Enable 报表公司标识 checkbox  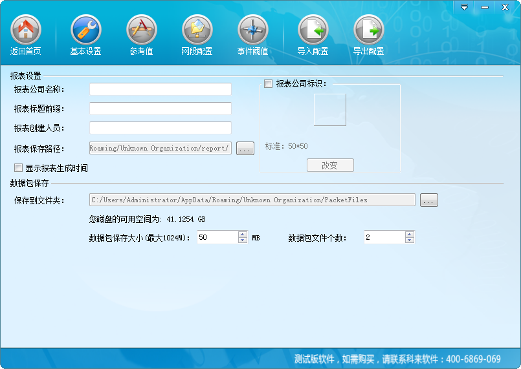[268, 83]
